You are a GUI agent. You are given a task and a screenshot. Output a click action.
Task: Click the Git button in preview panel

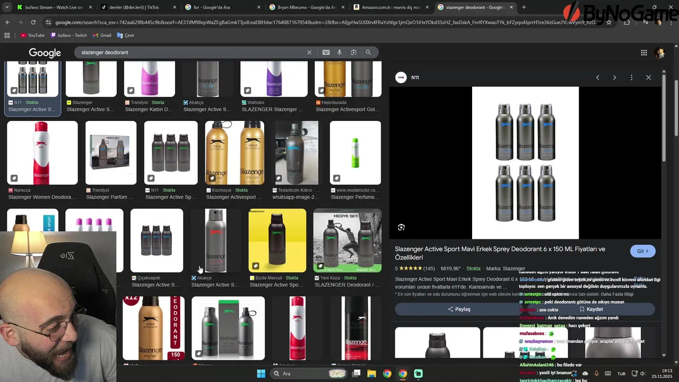point(642,251)
